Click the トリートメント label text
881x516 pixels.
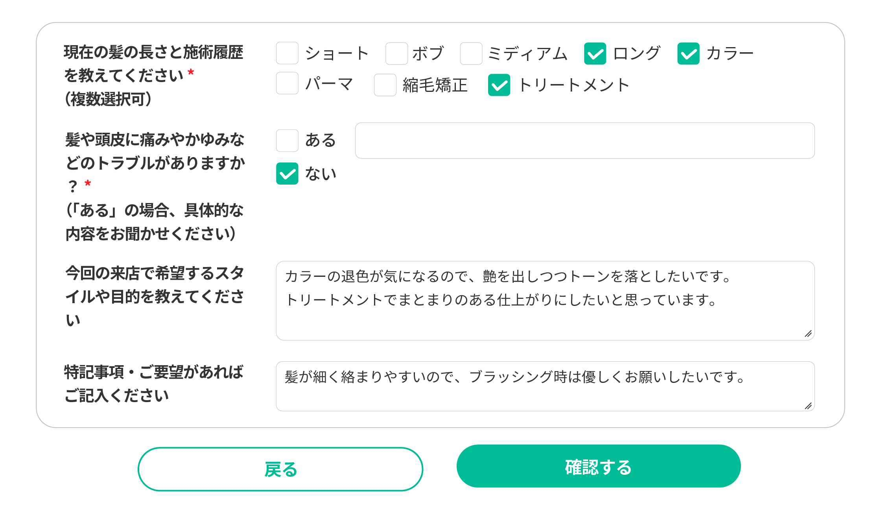[x=574, y=85]
